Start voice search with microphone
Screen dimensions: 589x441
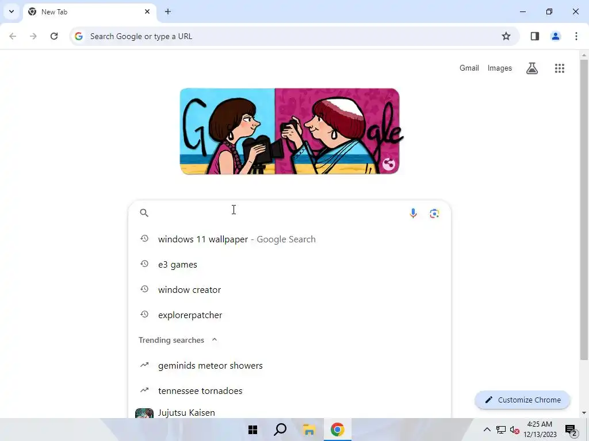[413, 213]
